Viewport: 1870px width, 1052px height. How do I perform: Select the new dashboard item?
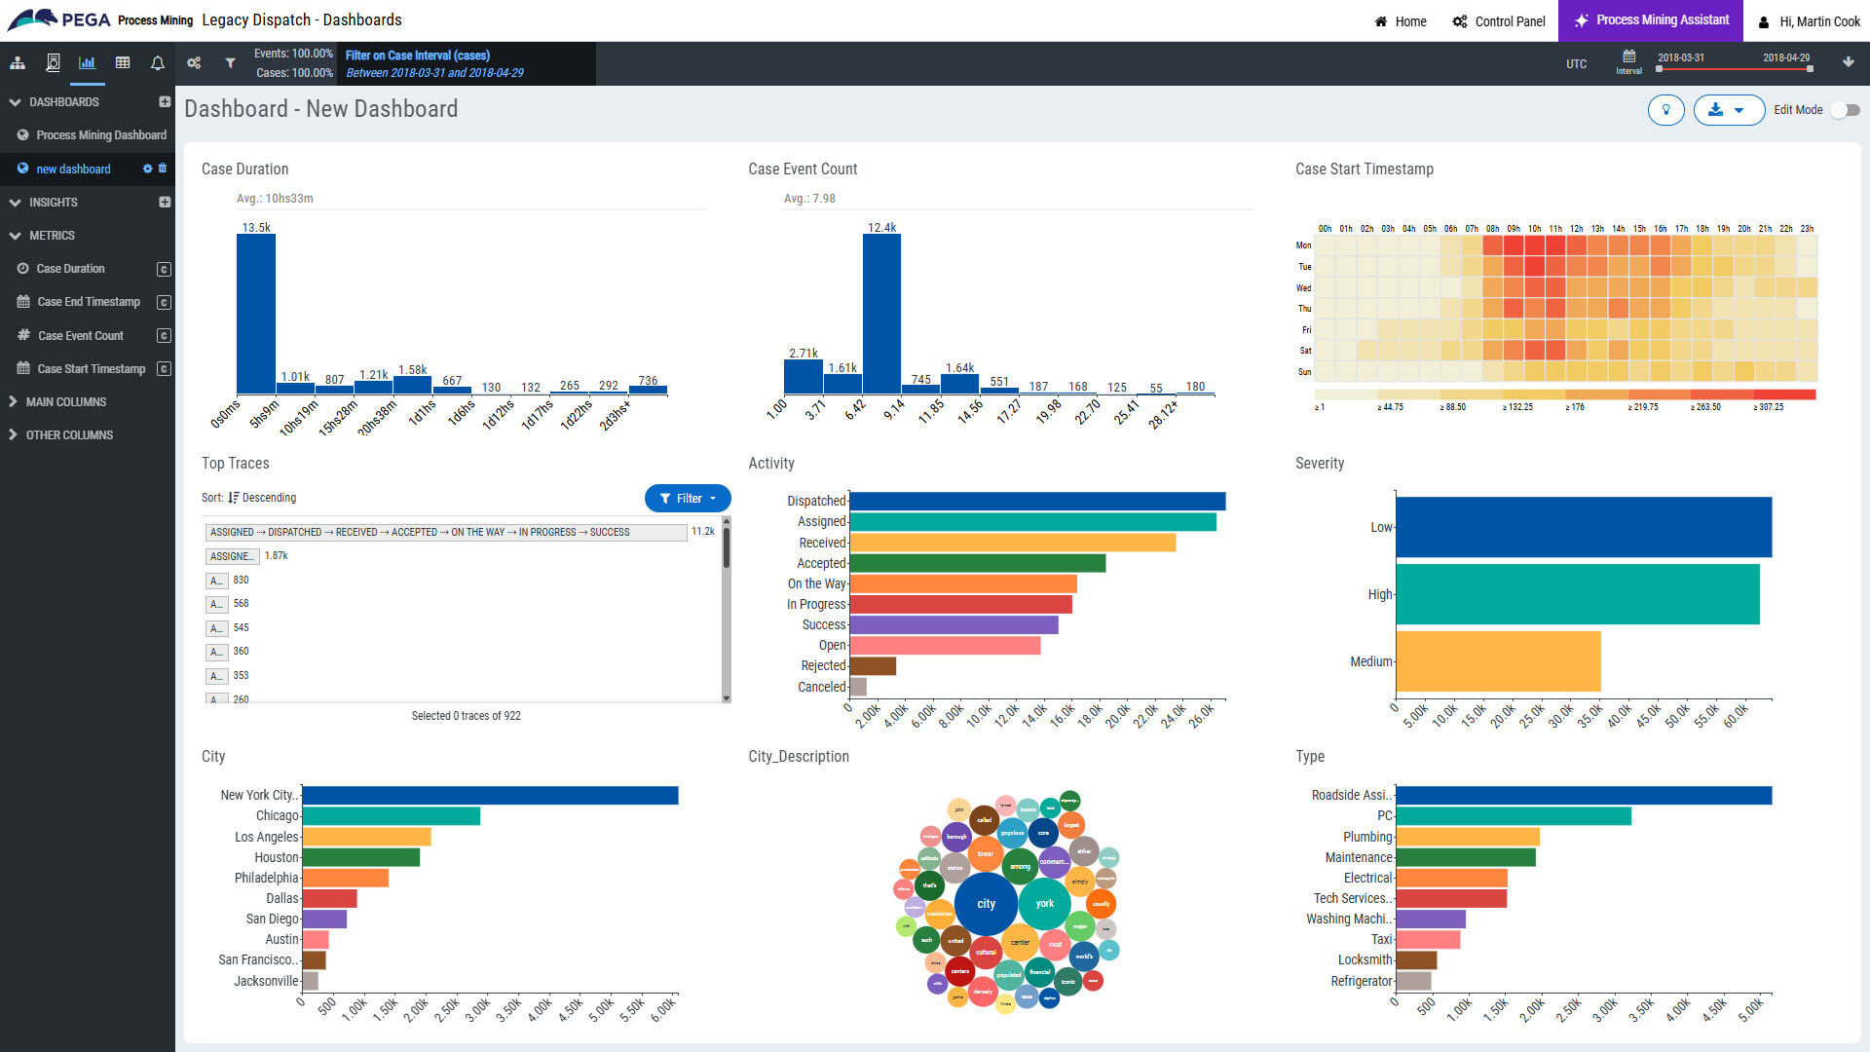[x=73, y=169]
